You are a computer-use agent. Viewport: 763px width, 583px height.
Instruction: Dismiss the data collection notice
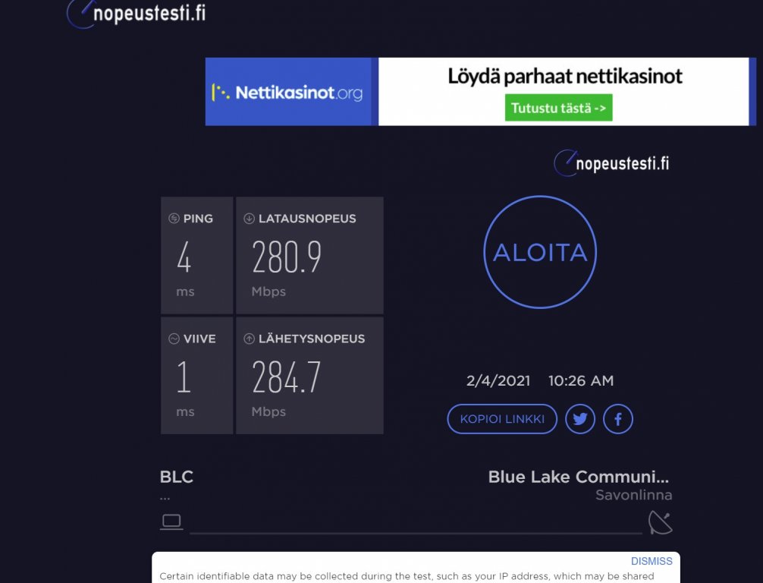coord(652,561)
